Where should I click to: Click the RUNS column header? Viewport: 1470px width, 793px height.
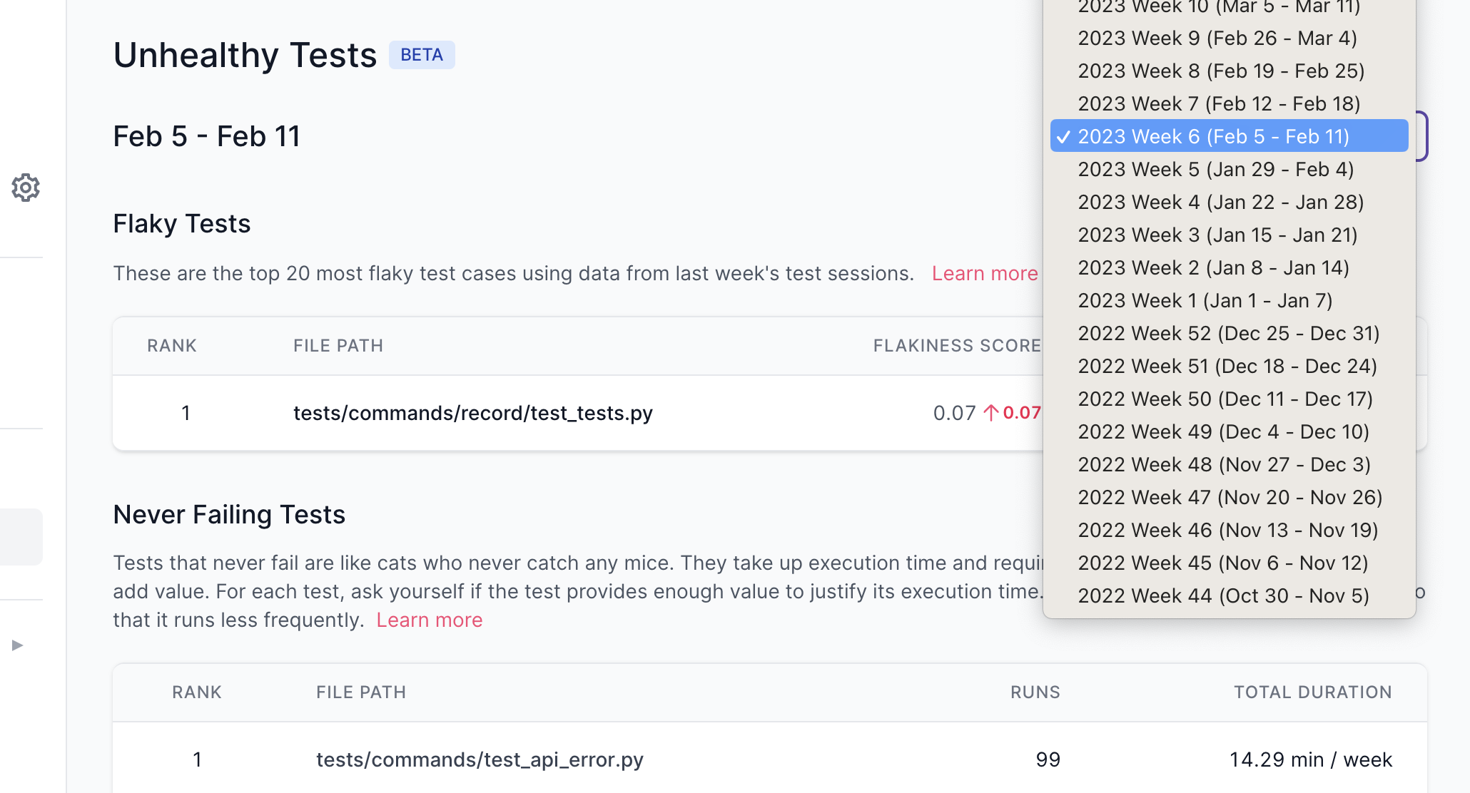point(1035,692)
